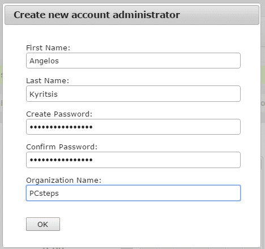Click the OK button

tap(43, 224)
